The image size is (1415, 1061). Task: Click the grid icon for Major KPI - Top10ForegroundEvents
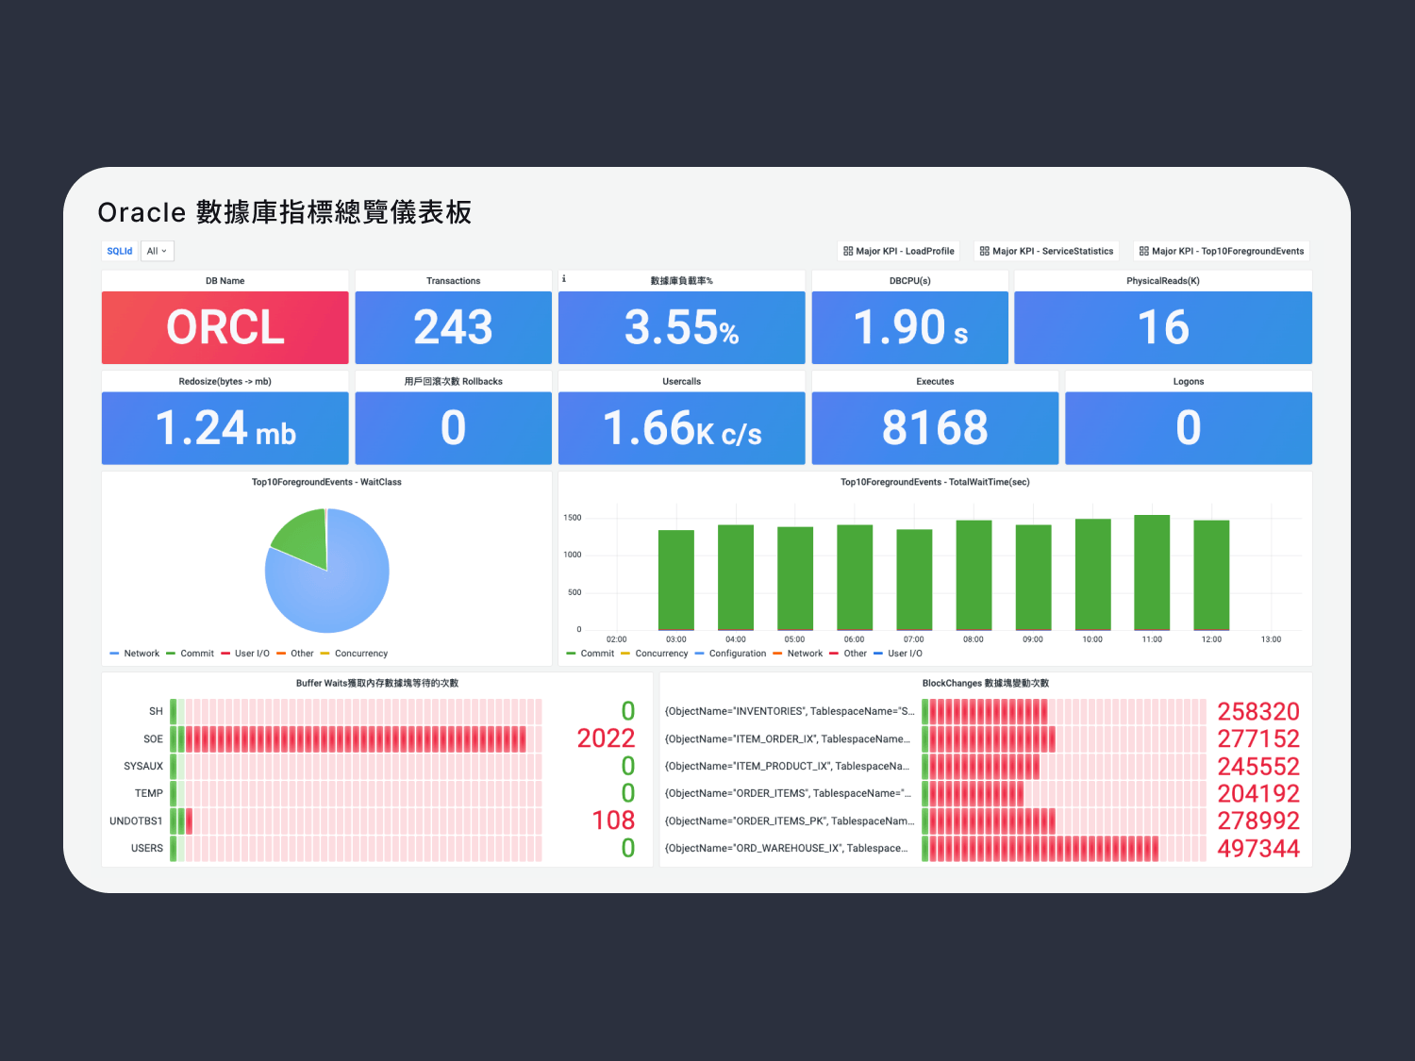pos(1143,251)
